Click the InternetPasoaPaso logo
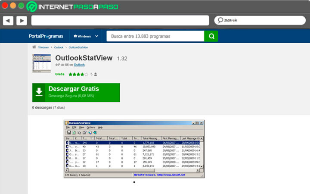The height and width of the screenshot is (194, 310). pyautogui.click(x=72, y=6)
